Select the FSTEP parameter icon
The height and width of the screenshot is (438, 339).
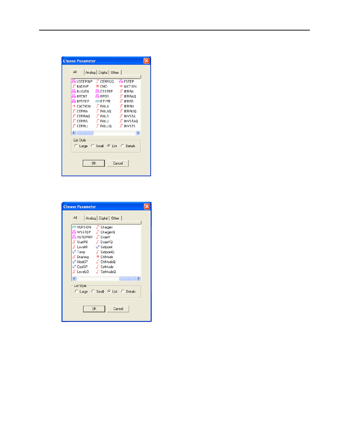(121, 81)
